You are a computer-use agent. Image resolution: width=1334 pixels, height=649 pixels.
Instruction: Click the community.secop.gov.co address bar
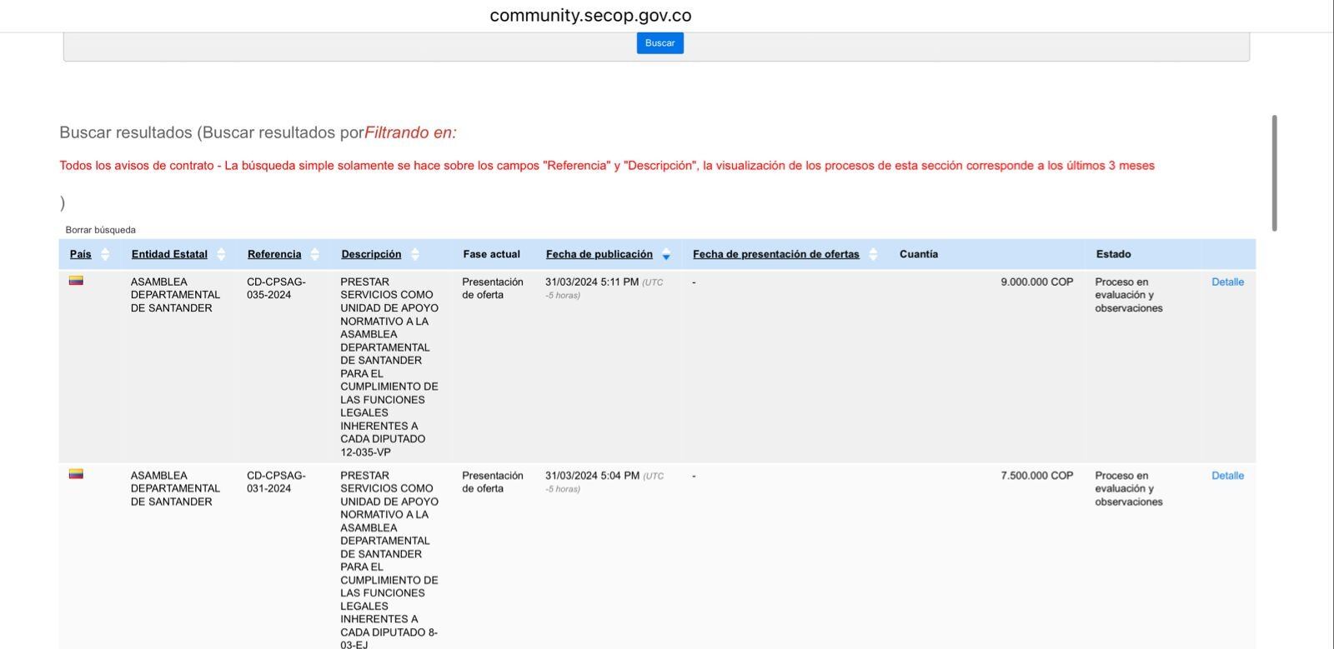[590, 16]
